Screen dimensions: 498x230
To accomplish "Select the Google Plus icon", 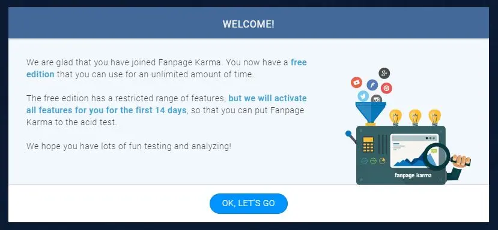I will click(x=384, y=74).
